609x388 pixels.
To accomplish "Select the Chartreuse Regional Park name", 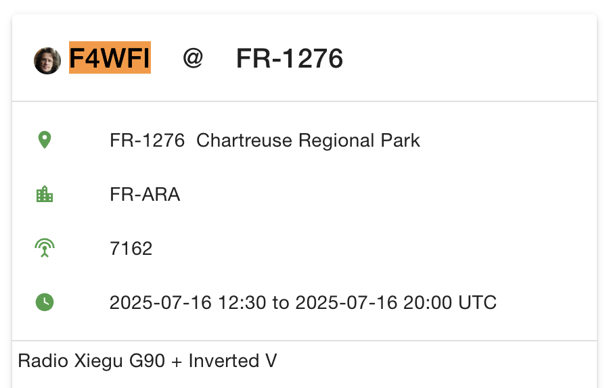I will [308, 141].
